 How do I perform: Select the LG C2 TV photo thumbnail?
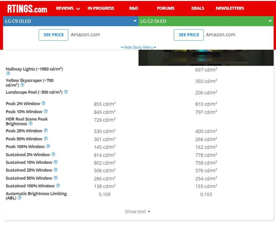(206, 58)
